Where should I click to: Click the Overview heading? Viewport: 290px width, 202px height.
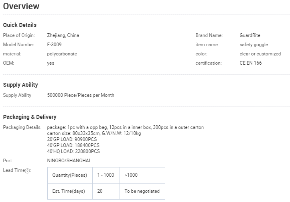click(x=21, y=6)
